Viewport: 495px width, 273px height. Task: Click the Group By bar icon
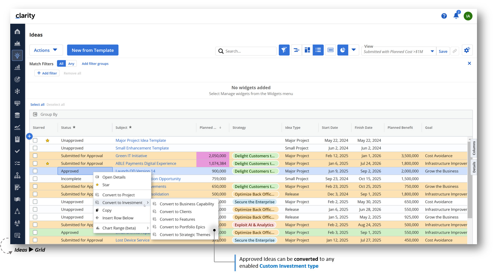pyautogui.click(x=35, y=114)
